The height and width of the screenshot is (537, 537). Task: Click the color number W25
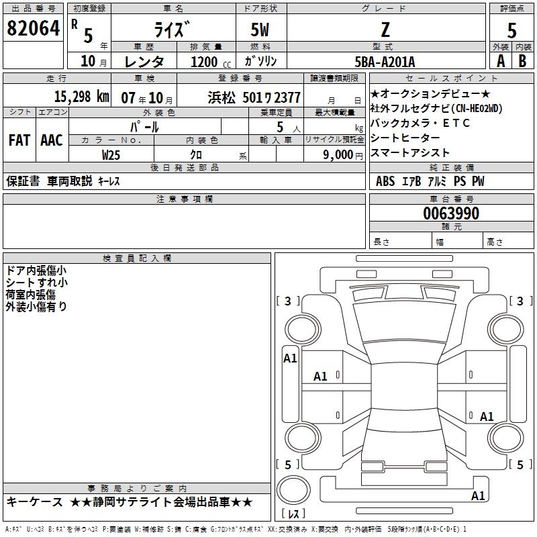[x=111, y=155]
